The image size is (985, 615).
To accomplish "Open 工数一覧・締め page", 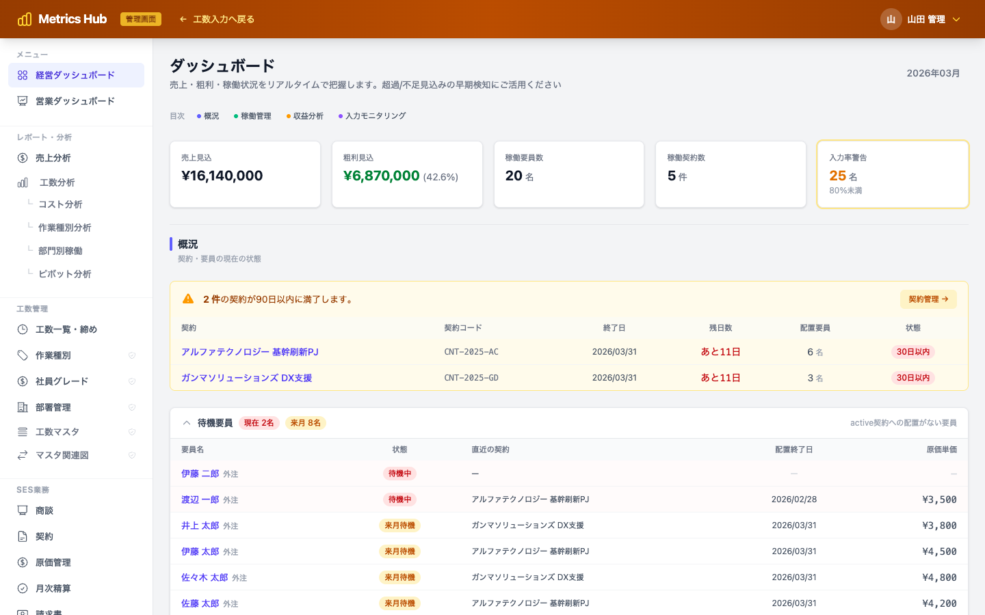I will point(66,329).
